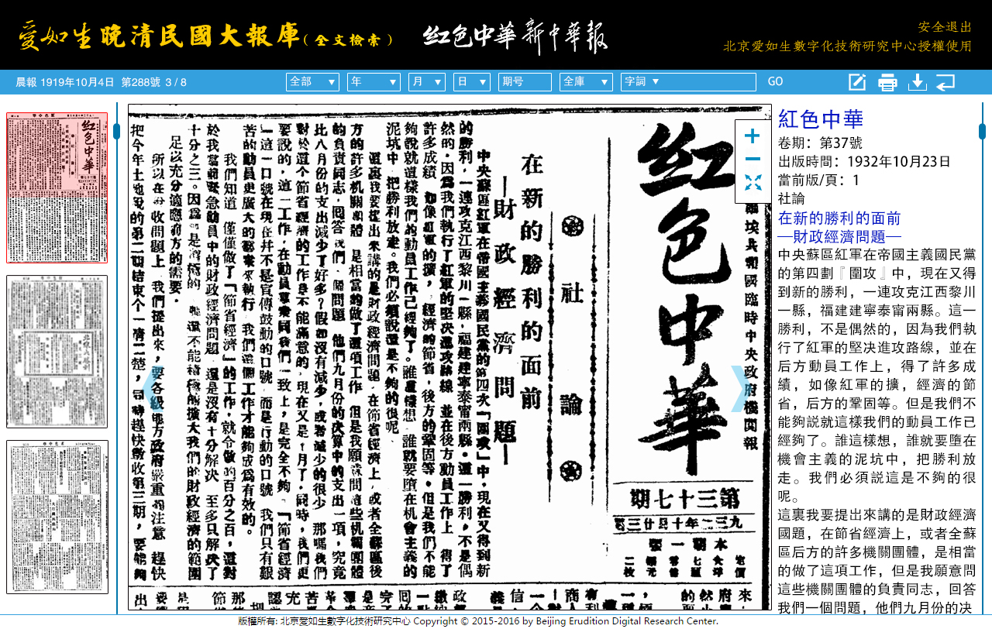The image size is (992, 629).
Task: Open the edit/annotation tool
Action: click(858, 81)
